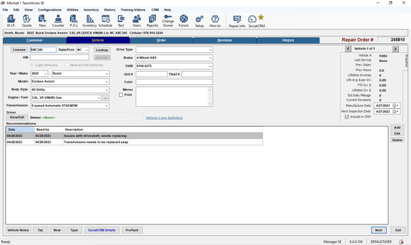Image resolution: width=411 pixels, height=245 pixels.
Task: Click the New toolbar icon
Action: tap(42, 21)
